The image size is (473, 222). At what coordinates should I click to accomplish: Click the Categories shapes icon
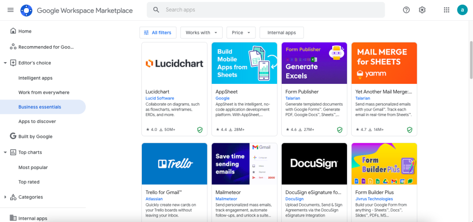(x=13, y=197)
